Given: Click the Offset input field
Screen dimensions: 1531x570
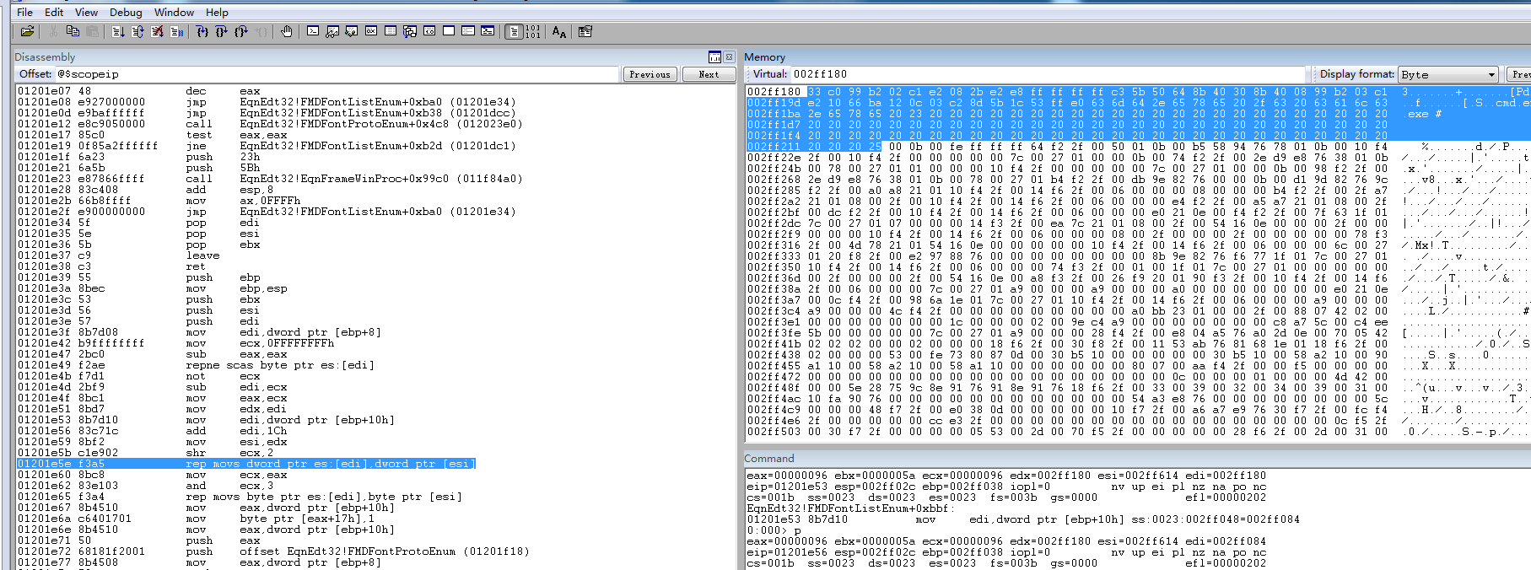Looking at the screenshot, I should 337,74.
